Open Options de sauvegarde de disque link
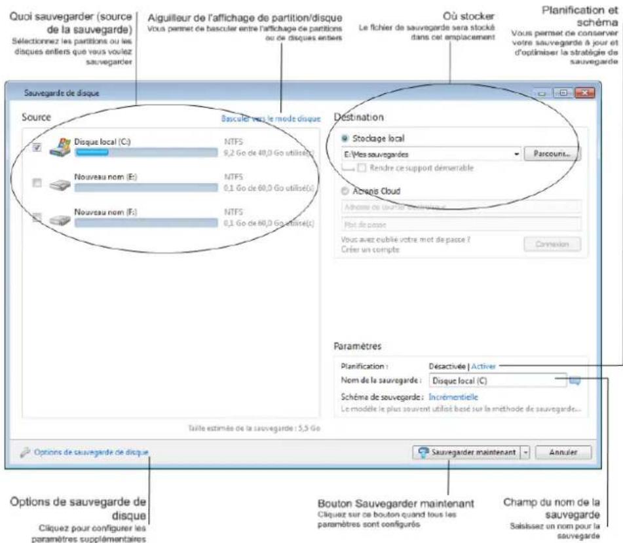Image resolution: width=623 pixels, height=543 pixels. coord(91,452)
